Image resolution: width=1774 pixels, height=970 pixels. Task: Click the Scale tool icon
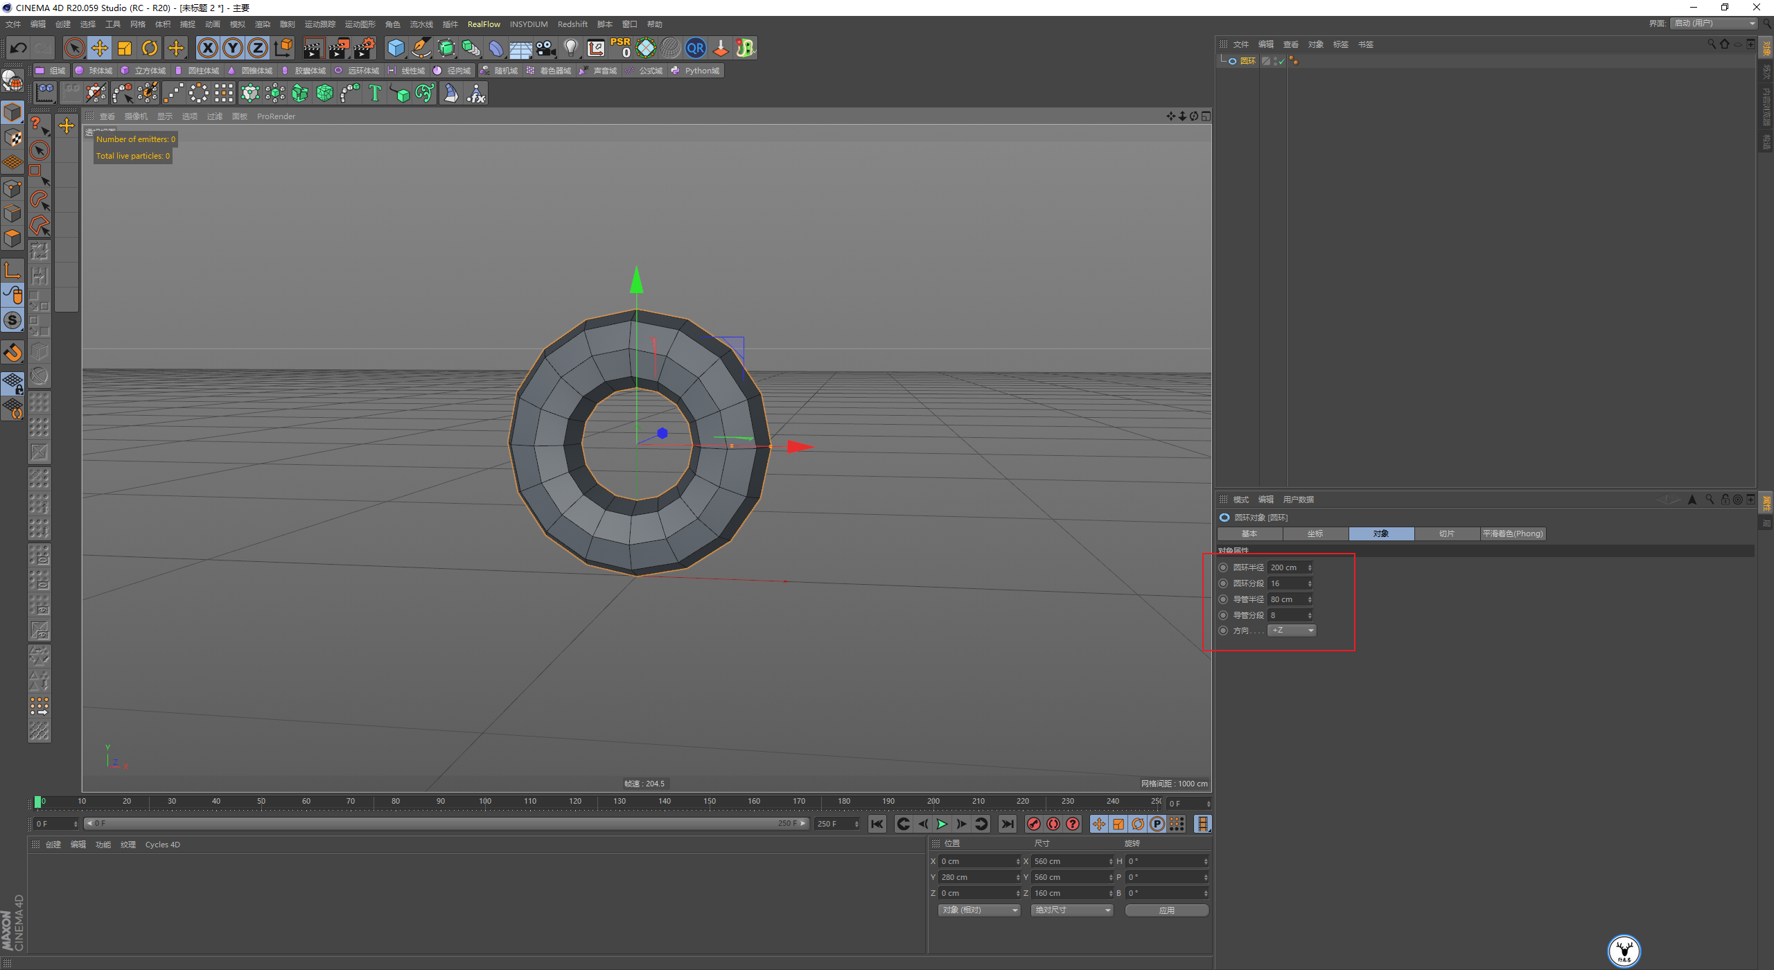tap(125, 48)
